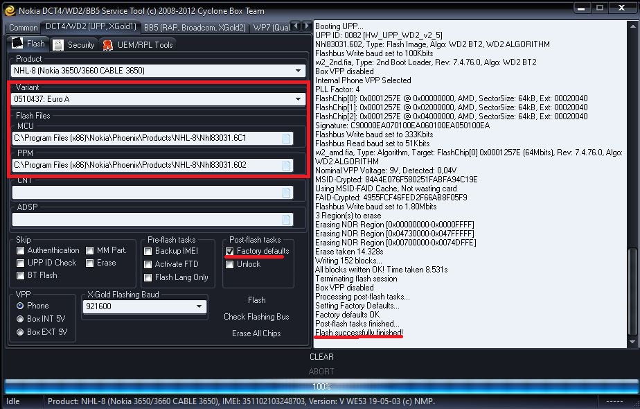Click the Erase All Chips button
The image size is (640, 409).
pyautogui.click(x=256, y=333)
